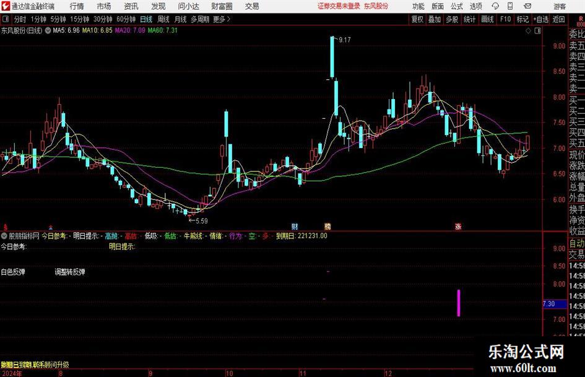Click the 白色反弹 indicator label
The width and height of the screenshot is (585, 377).
(13, 272)
